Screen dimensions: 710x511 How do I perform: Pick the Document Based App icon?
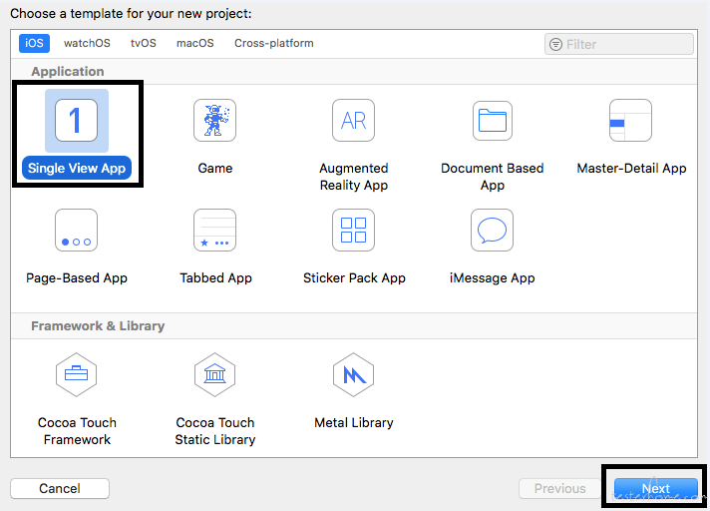pyautogui.click(x=492, y=121)
